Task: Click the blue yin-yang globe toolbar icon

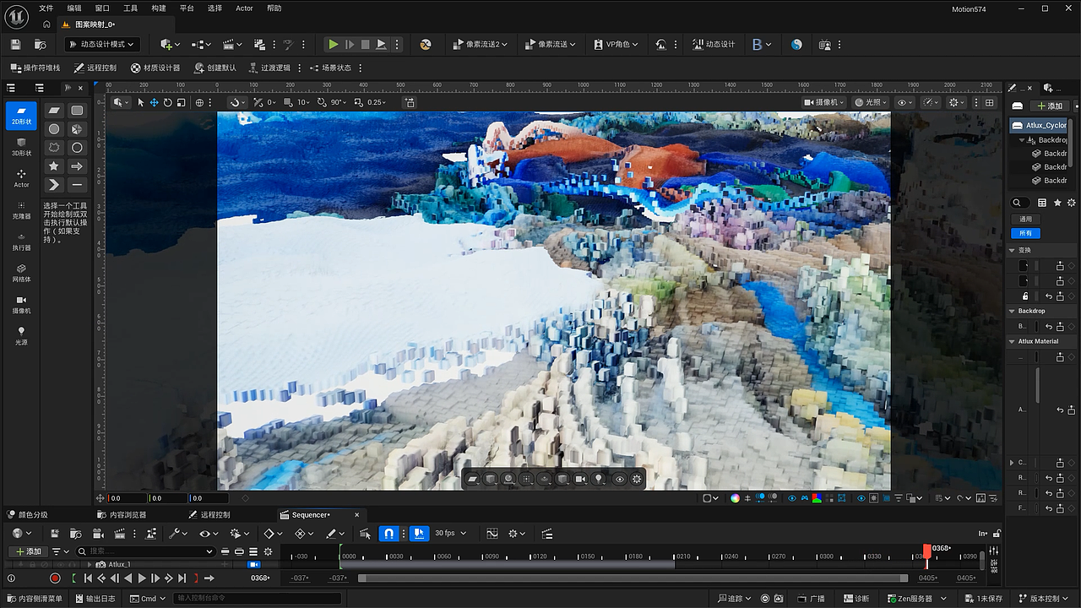Action: click(796, 44)
